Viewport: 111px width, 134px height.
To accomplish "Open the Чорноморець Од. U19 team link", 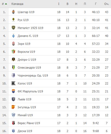I will (33, 75).
